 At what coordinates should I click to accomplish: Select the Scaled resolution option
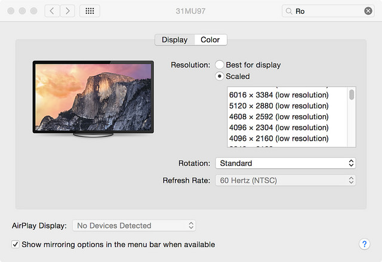pyautogui.click(x=220, y=76)
